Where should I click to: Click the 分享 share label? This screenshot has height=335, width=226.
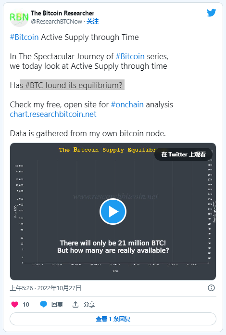(89, 304)
